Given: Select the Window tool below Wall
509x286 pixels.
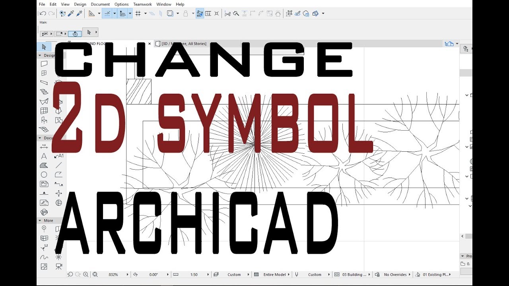Looking at the screenshot, I should point(44,73).
